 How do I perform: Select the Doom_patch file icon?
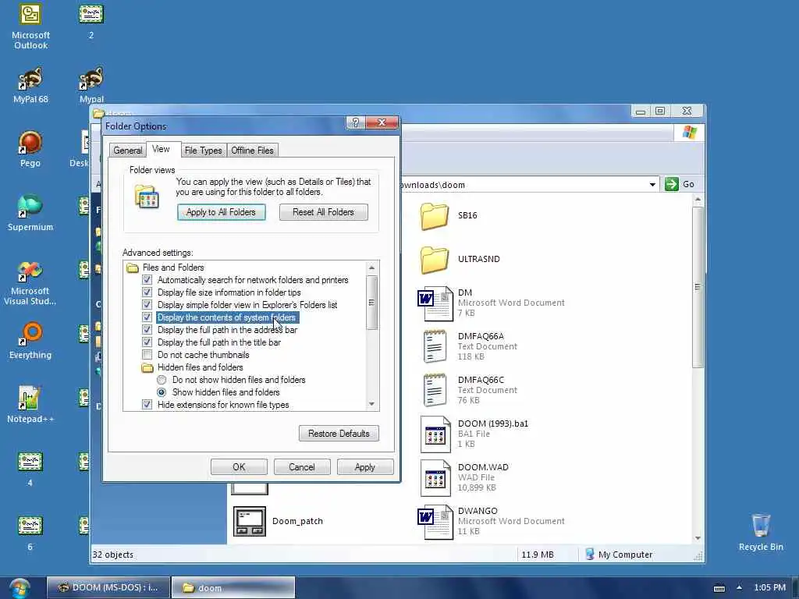click(249, 521)
